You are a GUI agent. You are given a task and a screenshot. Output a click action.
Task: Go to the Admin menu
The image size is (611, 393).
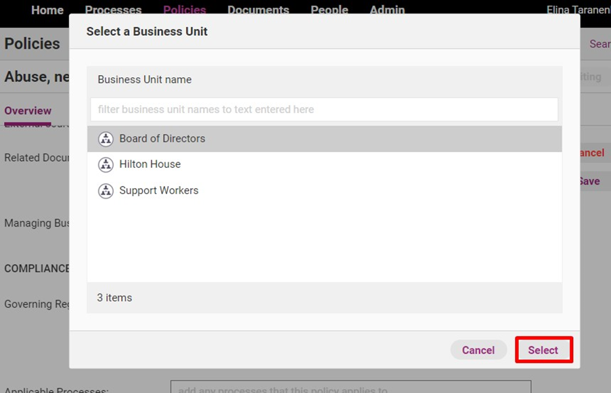coord(387,10)
